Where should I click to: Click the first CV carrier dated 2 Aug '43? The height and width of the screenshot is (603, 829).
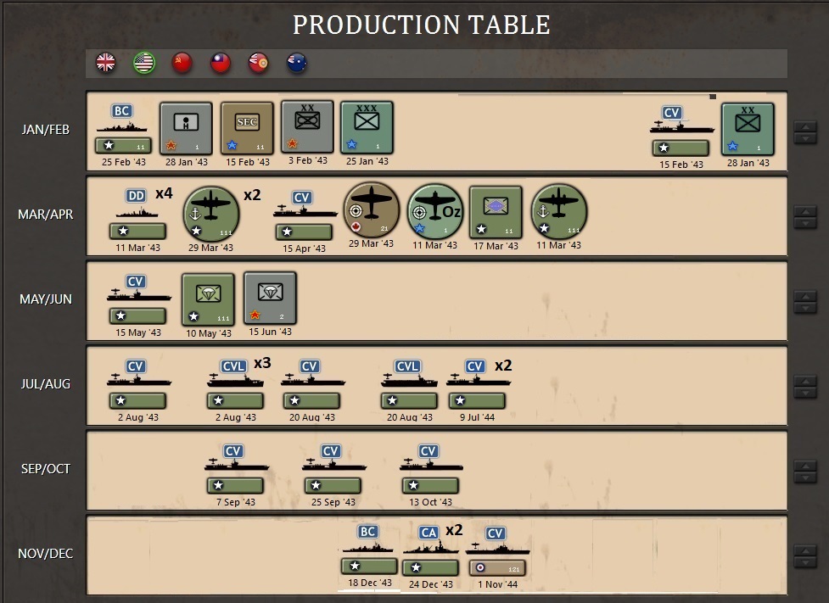coord(138,383)
